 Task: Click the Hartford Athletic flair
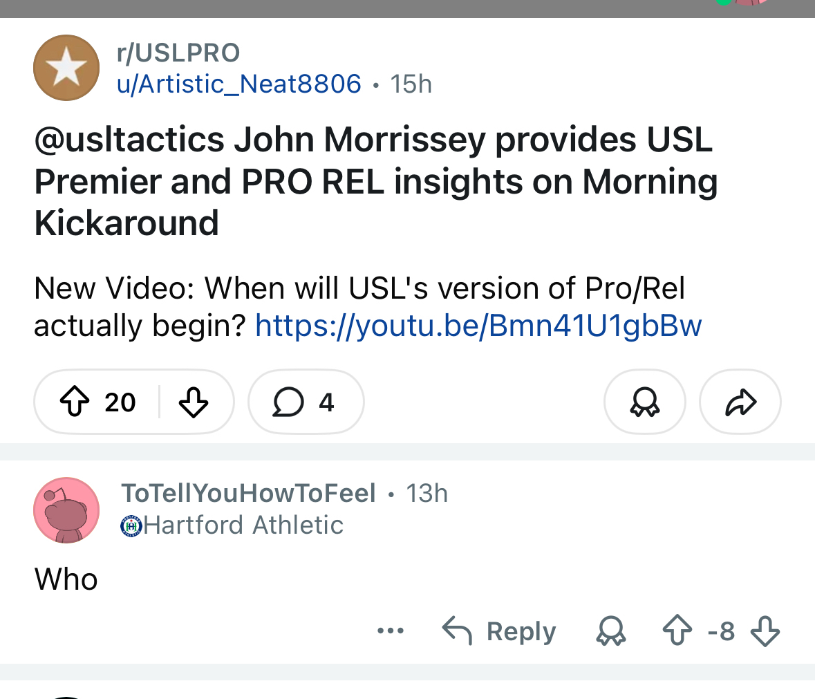(x=243, y=525)
